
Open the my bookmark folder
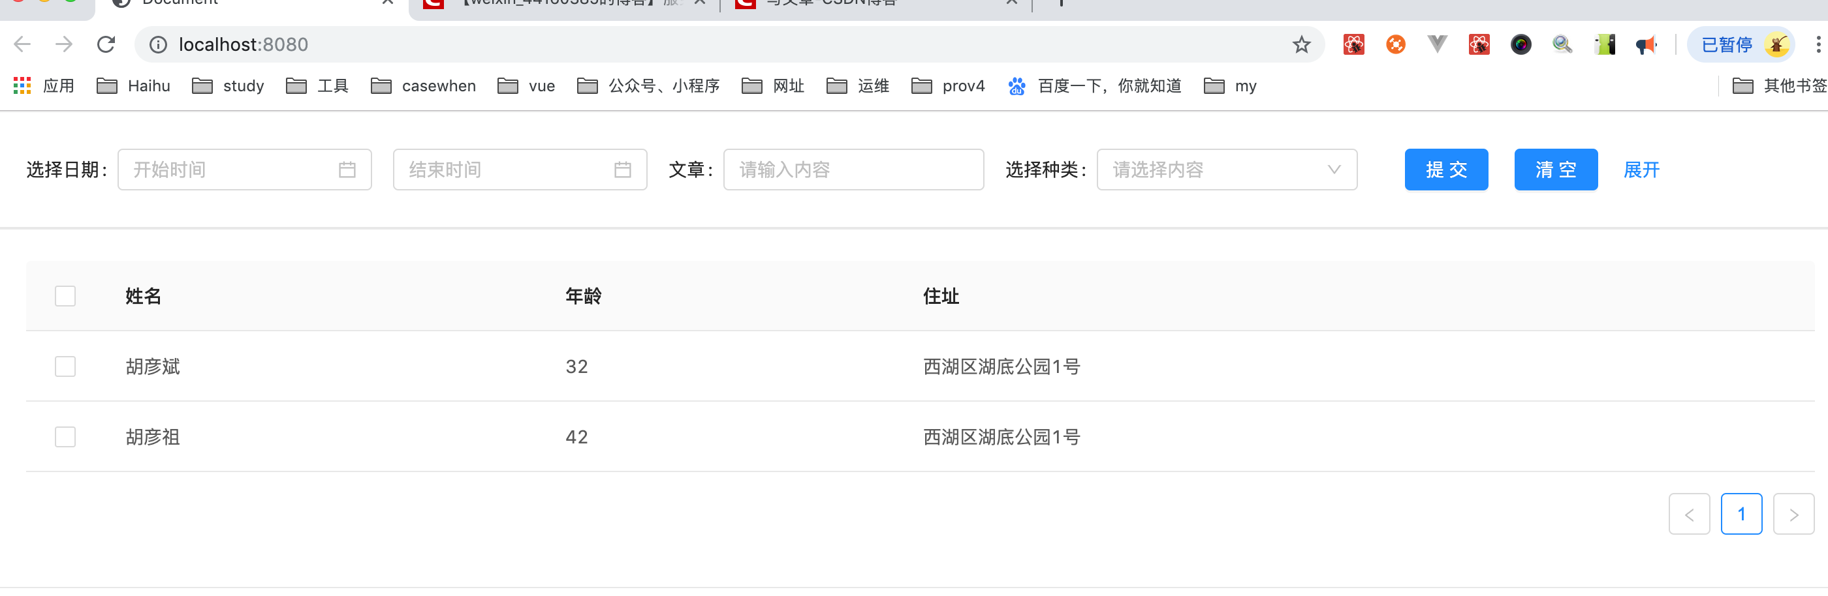(1230, 86)
